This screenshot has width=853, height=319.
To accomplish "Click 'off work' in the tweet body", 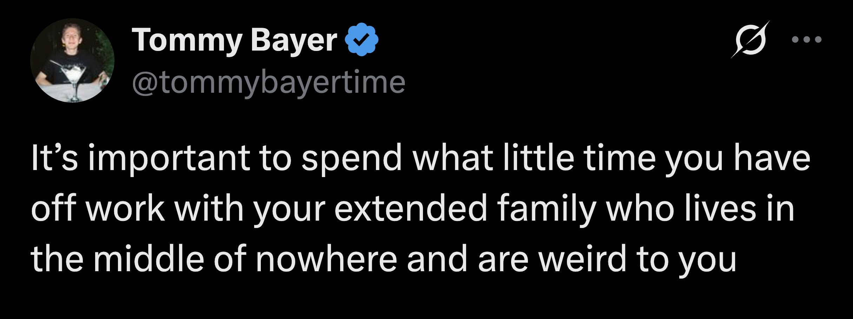I will click(x=98, y=209).
